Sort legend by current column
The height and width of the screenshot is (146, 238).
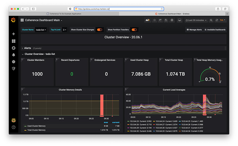pyautogui.click(x=116, y=122)
